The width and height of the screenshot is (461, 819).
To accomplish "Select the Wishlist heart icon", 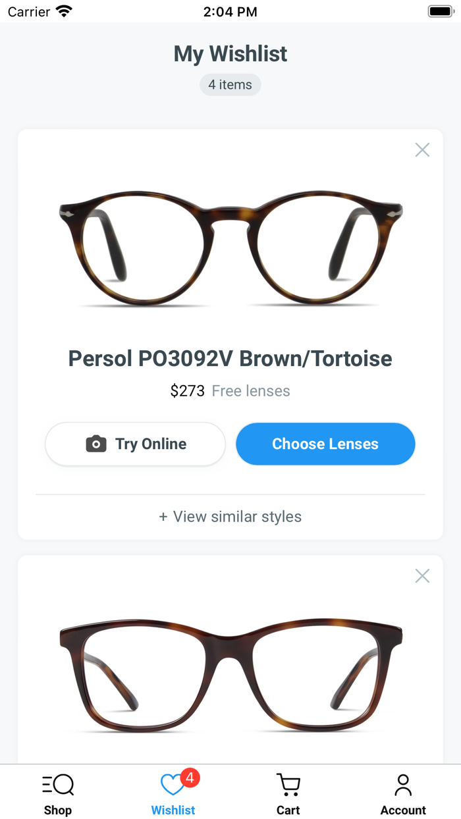I will click(172, 785).
